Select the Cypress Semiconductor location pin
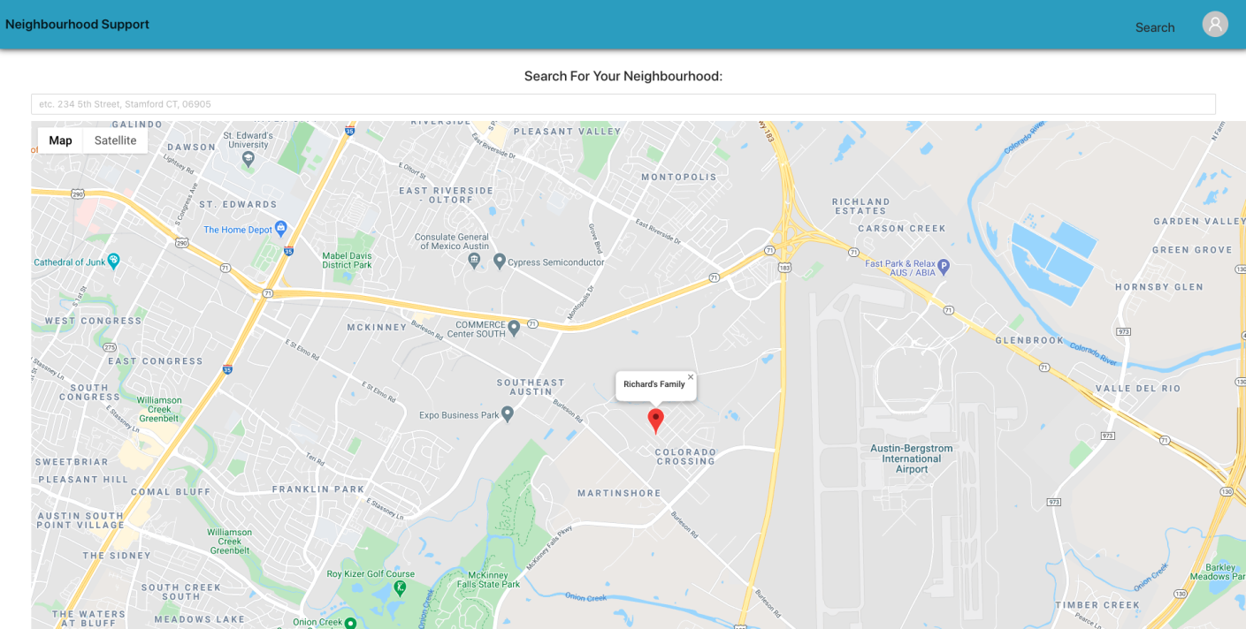Image resolution: width=1246 pixels, height=629 pixels. point(500,261)
